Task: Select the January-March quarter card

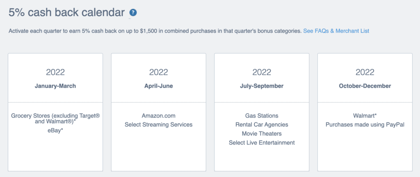Action: click(55, 112)
